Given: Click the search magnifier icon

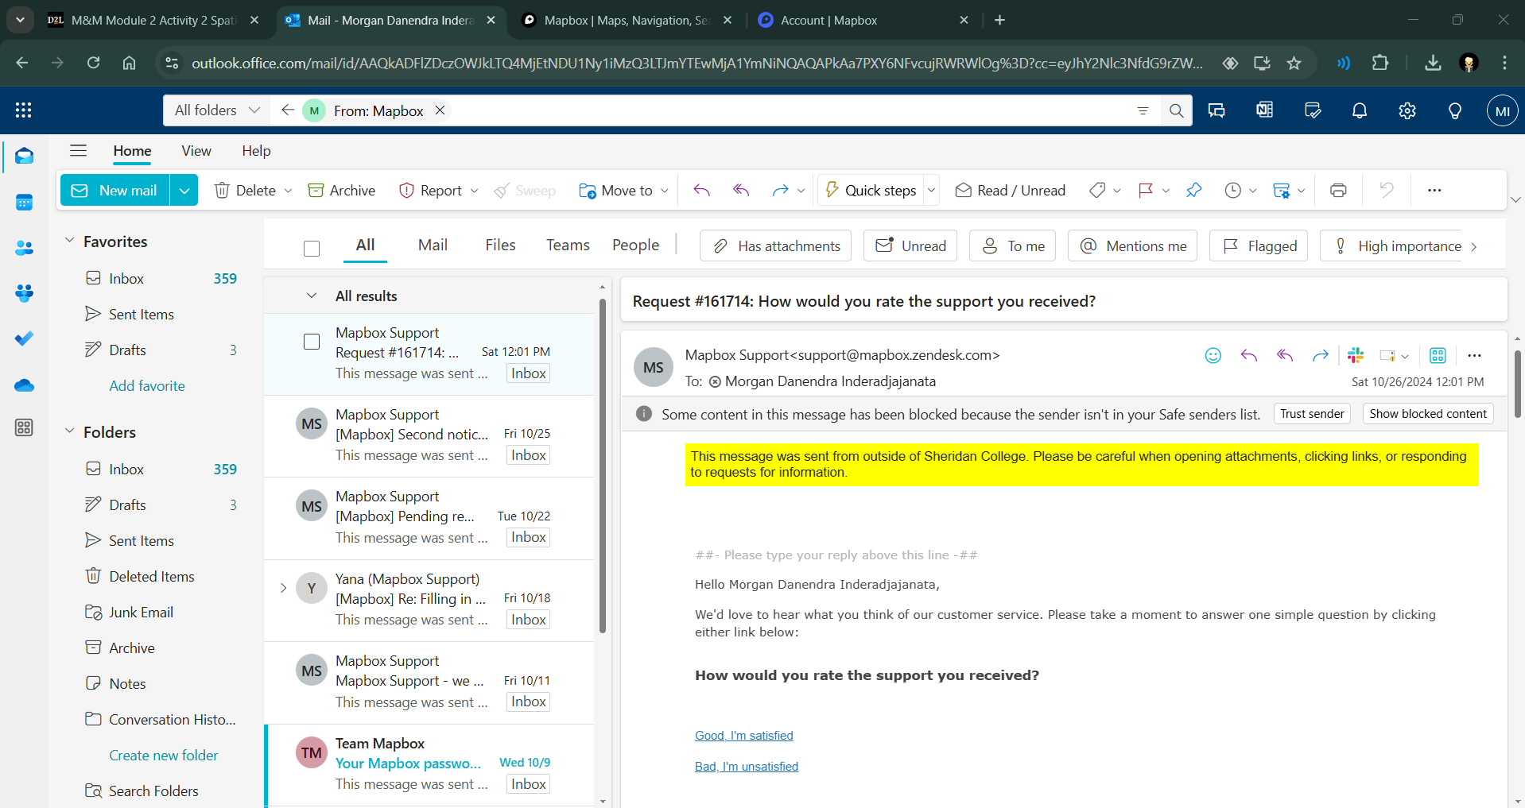Looking at the screenshot, I should click(x=1176, y=111).
